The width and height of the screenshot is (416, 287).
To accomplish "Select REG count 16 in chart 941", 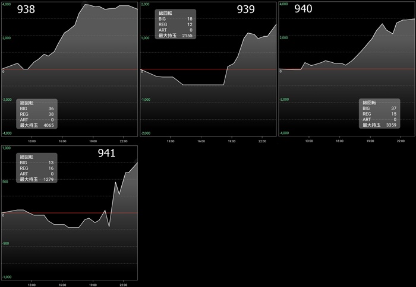I will coord(51,168).
